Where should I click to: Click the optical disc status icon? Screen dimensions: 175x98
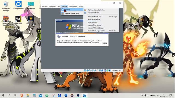pos(87,71)
